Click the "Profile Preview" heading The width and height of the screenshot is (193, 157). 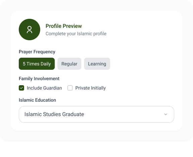(64, 26)
